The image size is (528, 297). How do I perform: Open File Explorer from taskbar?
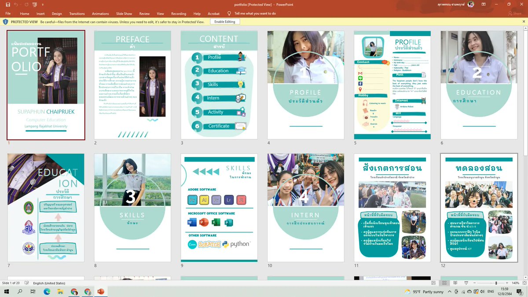click(x=60, y=292)
